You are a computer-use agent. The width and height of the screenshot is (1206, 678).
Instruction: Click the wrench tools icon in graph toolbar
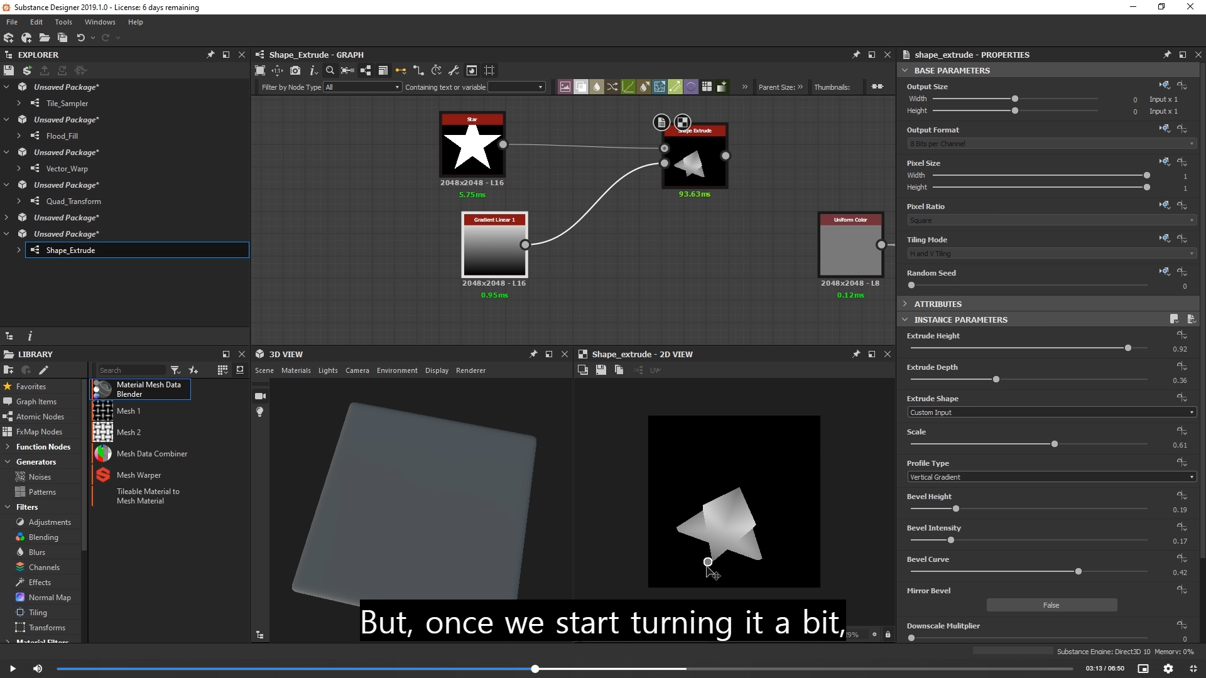(454, 70)
